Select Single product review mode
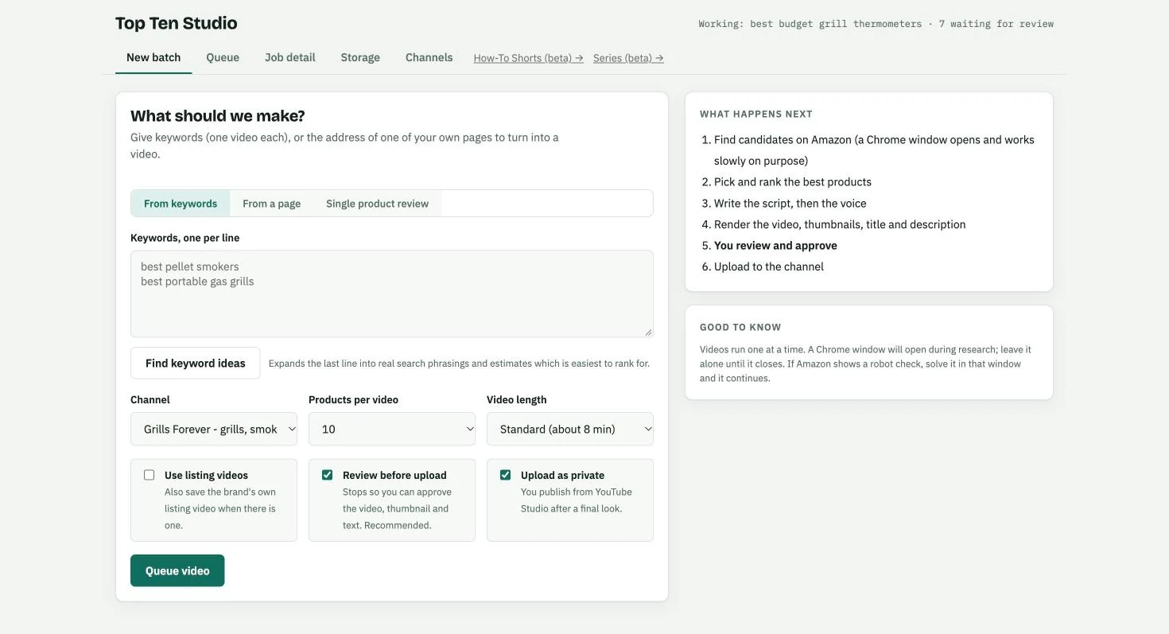Image resolution: width=1169 pixels, height=634 pixels. pos(377,204)
